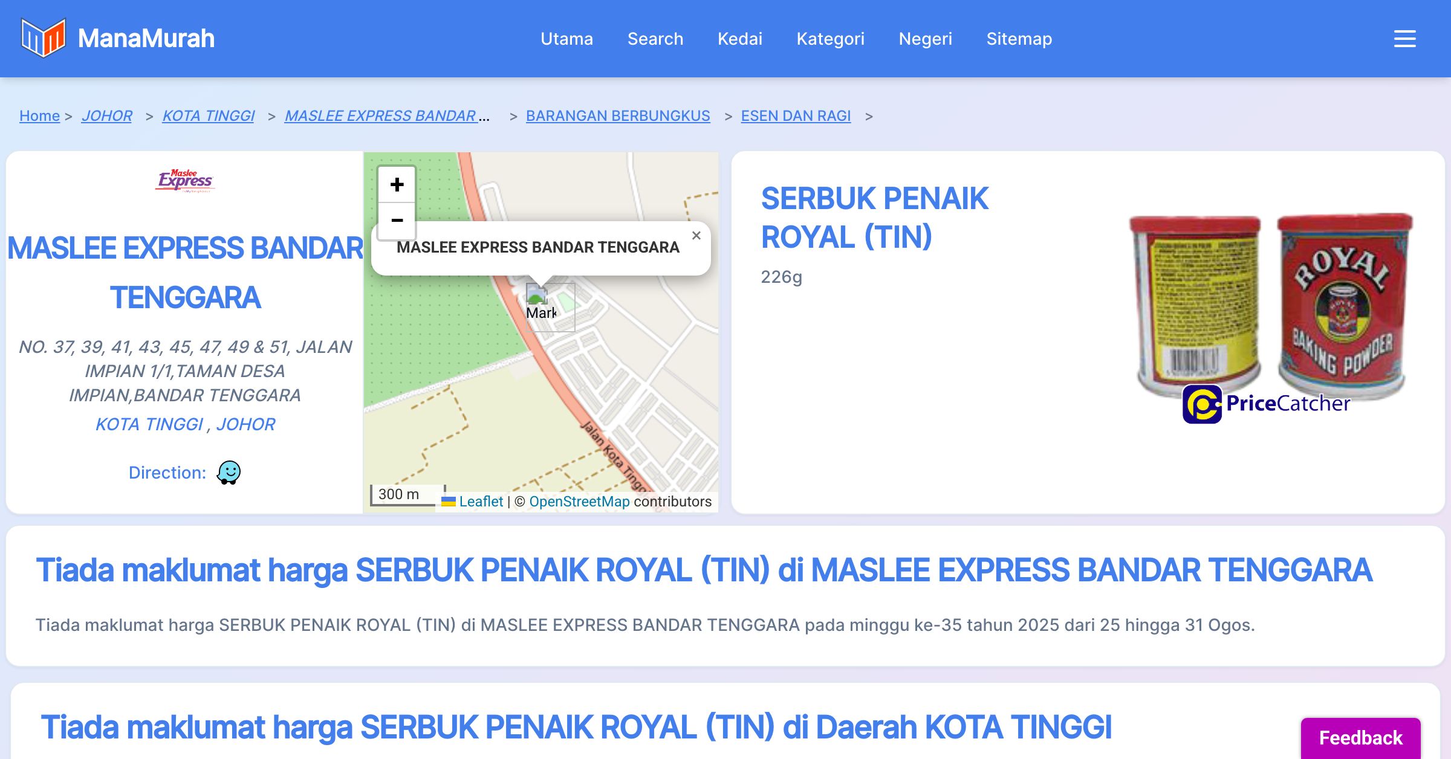Click BARANGAN BERBUNGKUS breadcrumb link
1451x759 pixels.
(617, 115)
